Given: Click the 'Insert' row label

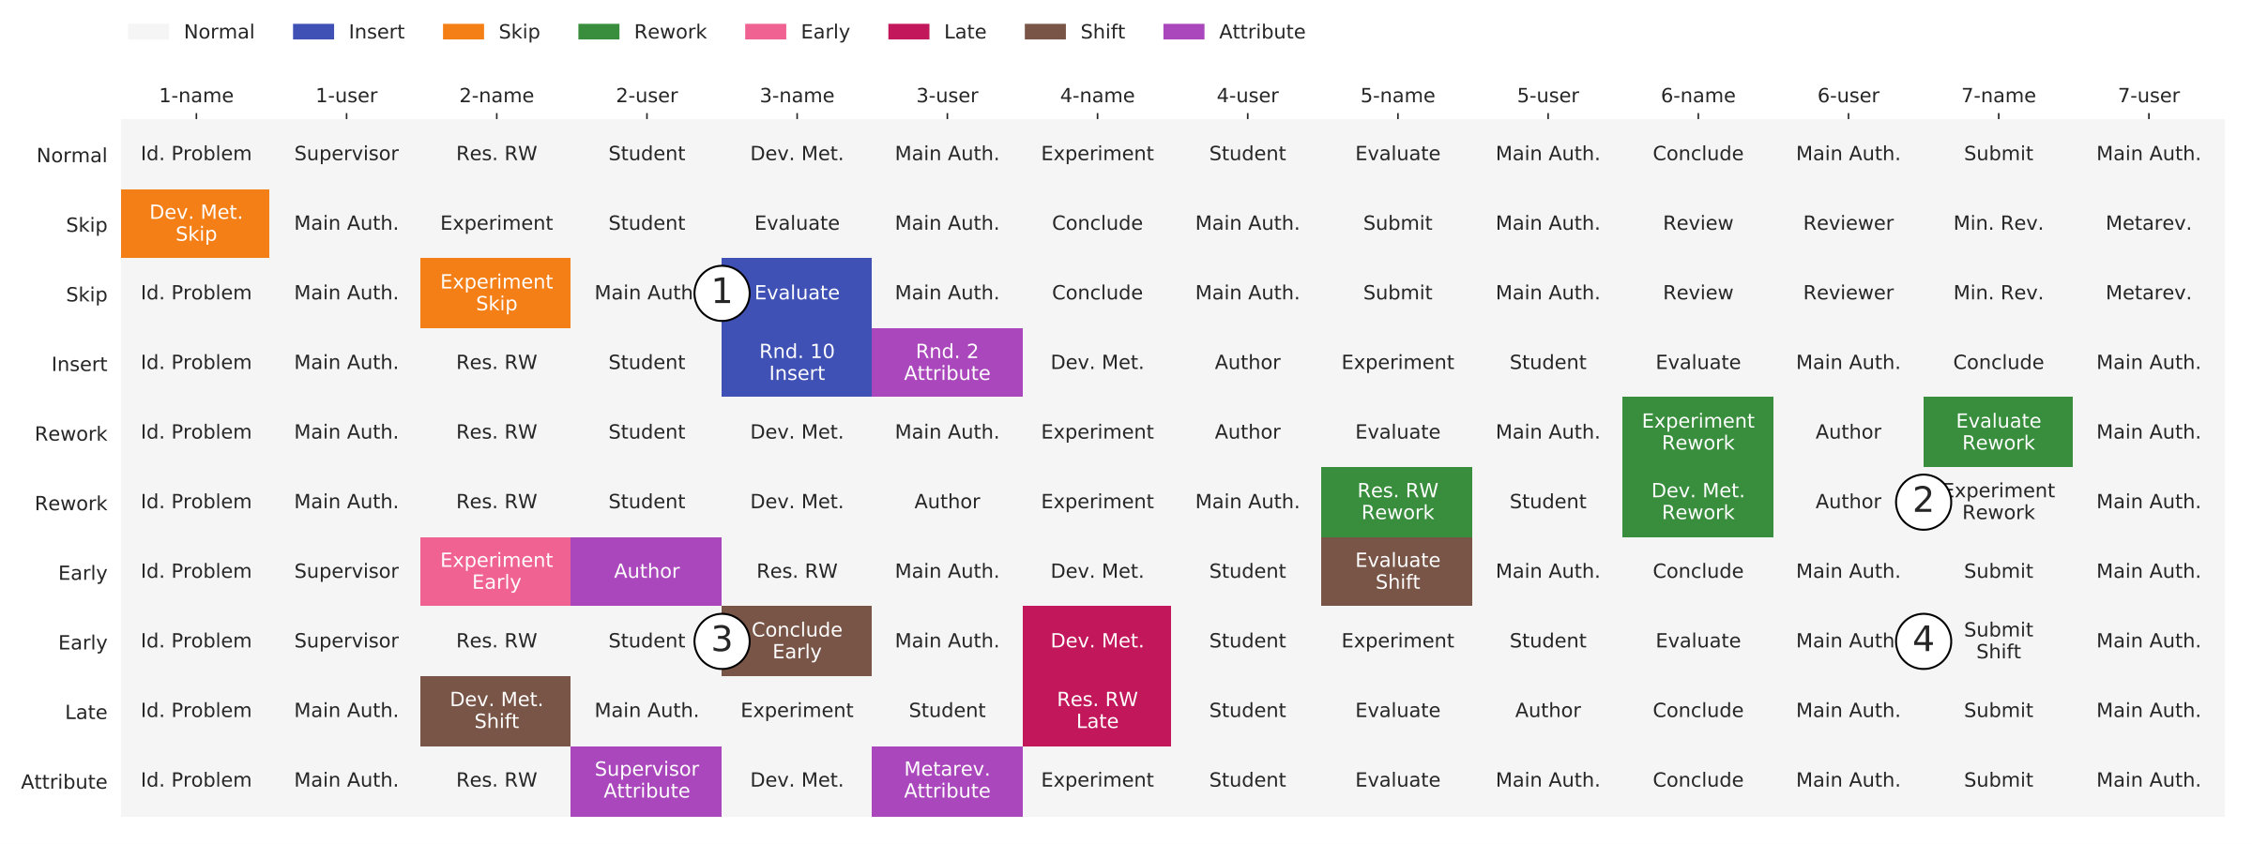Looking at the screenshot, I should click(x=79, y=364).
